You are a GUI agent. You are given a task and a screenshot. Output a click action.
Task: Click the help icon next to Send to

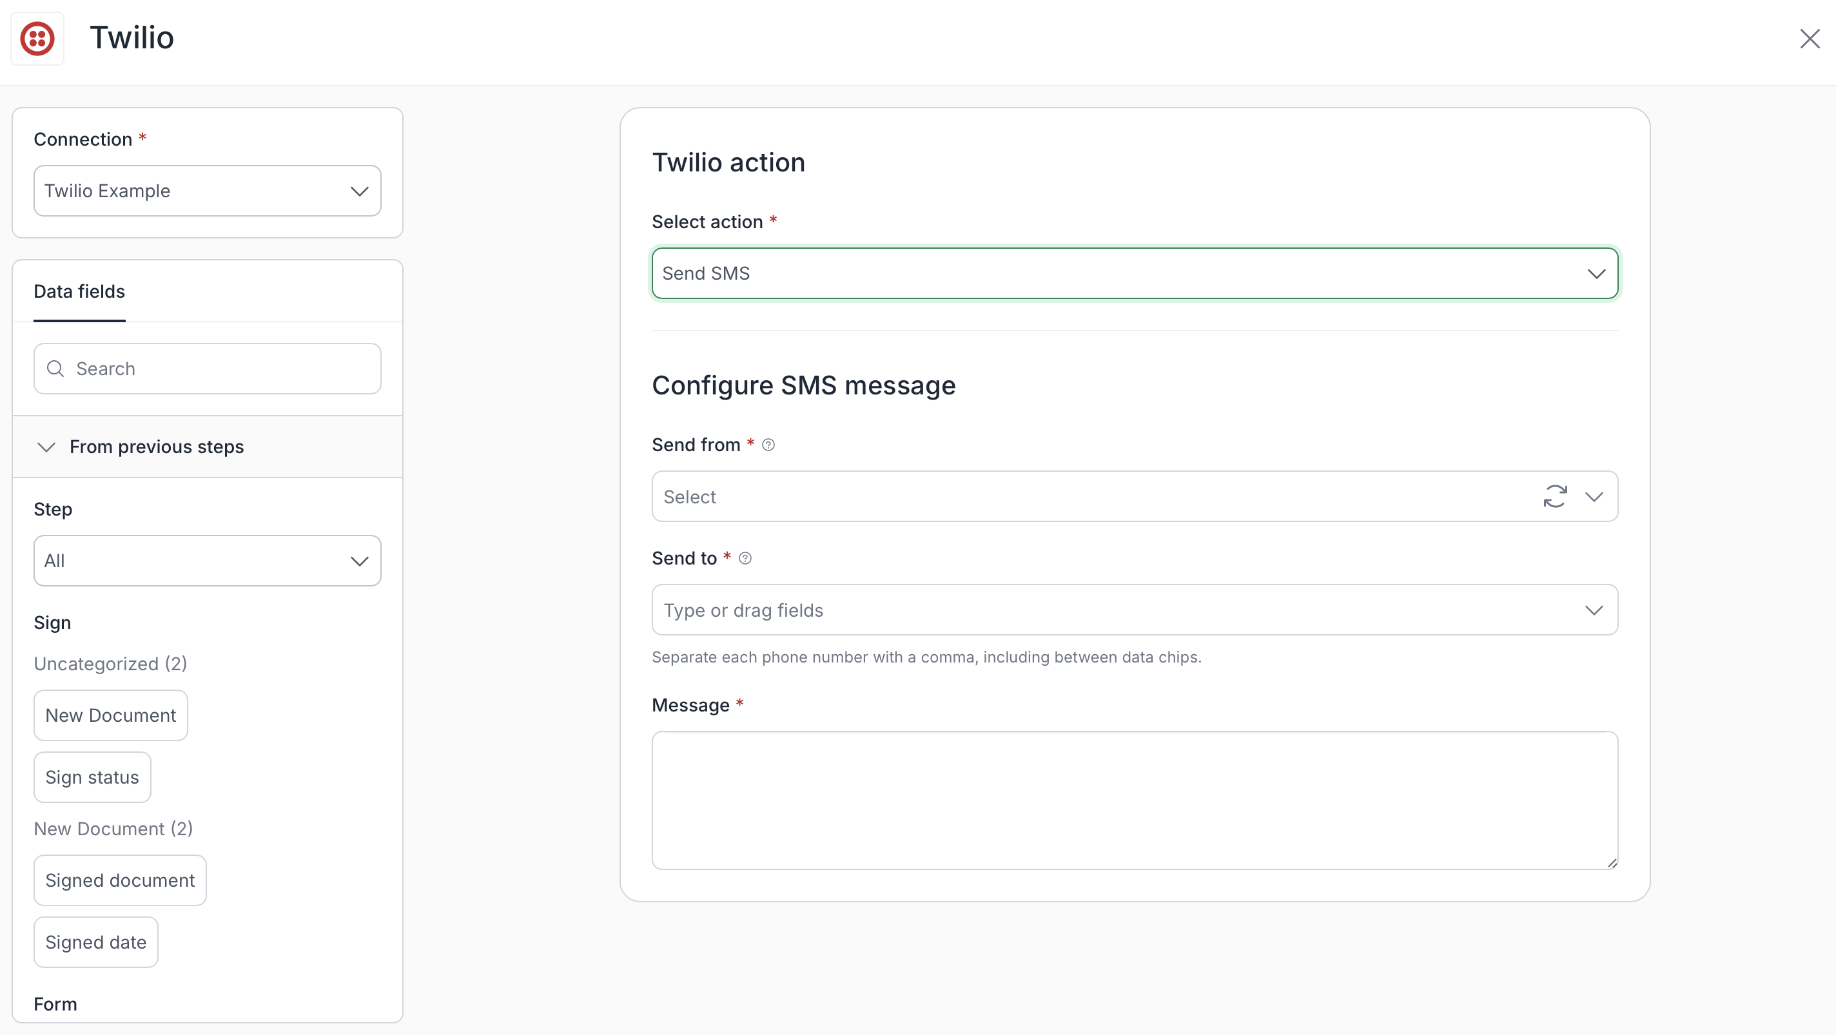[x=745, y=559]
